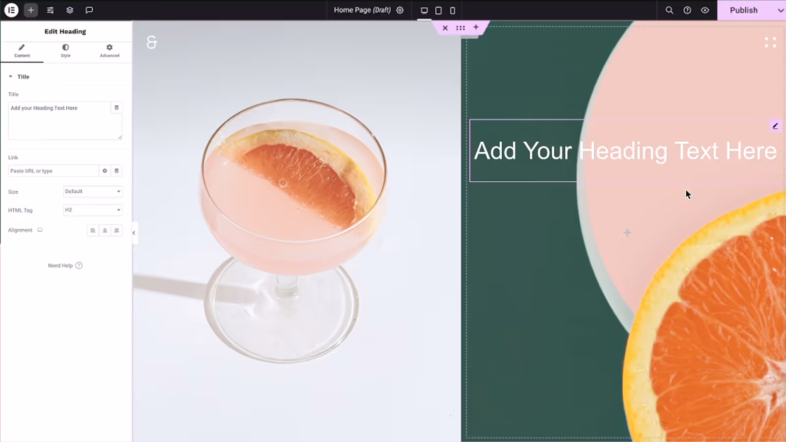This screenshot has width=786, height=442.
Task: Open page settings beside Home Page title
Action: pyautogui.click(x=399, y=10)
